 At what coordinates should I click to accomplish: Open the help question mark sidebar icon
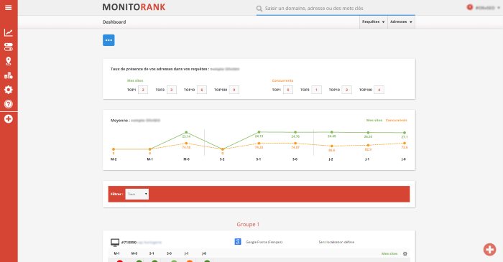pos(9,104)
